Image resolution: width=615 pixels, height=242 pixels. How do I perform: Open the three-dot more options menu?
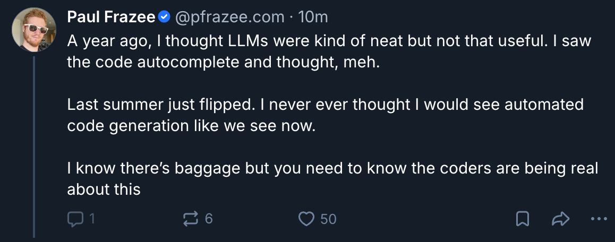coord(599,219)
